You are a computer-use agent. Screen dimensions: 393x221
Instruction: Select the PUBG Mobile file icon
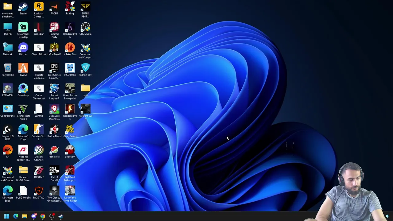pos(23,193)
